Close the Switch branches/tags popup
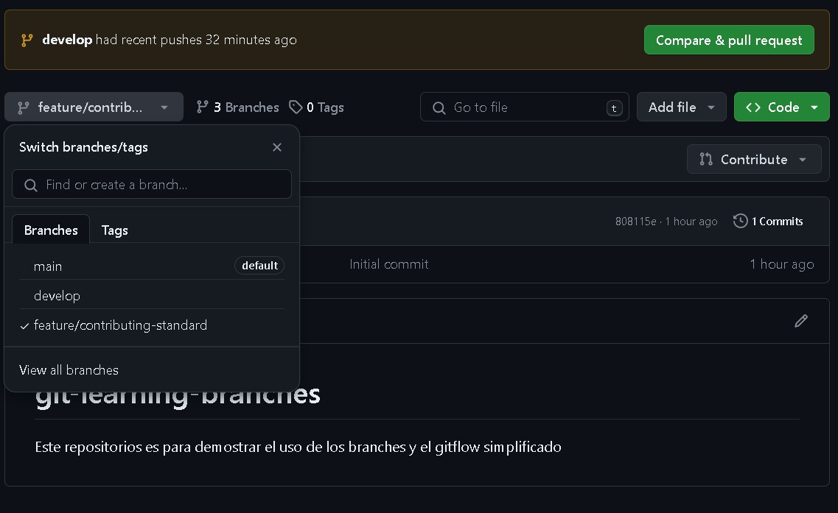 pos(277,147)
